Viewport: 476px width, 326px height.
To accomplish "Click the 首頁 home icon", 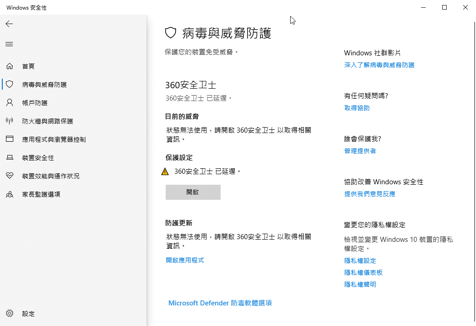I will (10, 66).
